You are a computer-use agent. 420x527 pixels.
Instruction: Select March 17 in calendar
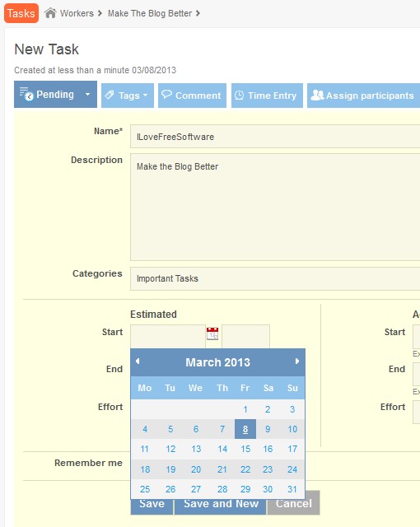point(292,449)
